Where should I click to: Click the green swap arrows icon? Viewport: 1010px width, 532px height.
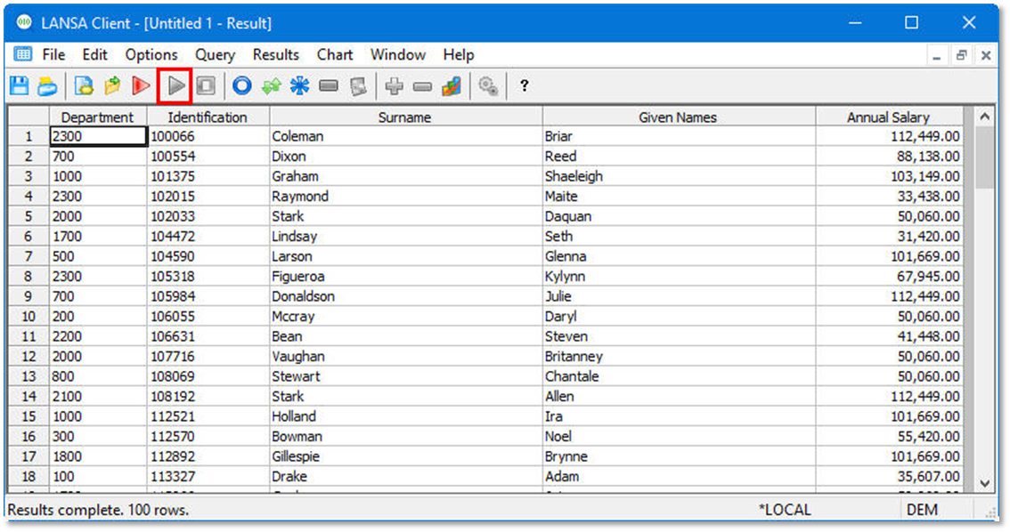tap(271, 85)
